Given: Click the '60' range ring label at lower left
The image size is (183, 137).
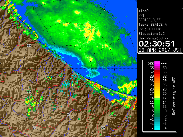Looking at the screenshot, I should click(34, 128).
